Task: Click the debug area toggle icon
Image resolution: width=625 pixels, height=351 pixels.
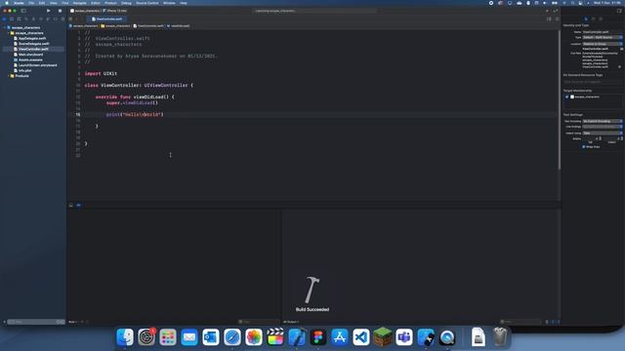Action: (71, 205)
